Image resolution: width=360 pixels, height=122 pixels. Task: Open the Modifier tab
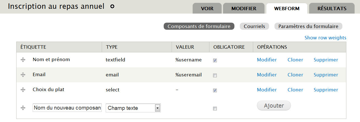point(244,8)
